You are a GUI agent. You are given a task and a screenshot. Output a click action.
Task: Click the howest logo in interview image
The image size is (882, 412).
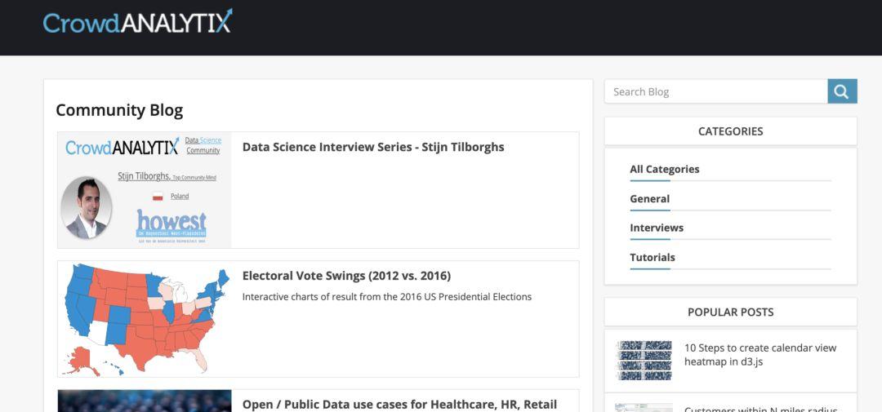pyautogui.click(x=171, y=224)
